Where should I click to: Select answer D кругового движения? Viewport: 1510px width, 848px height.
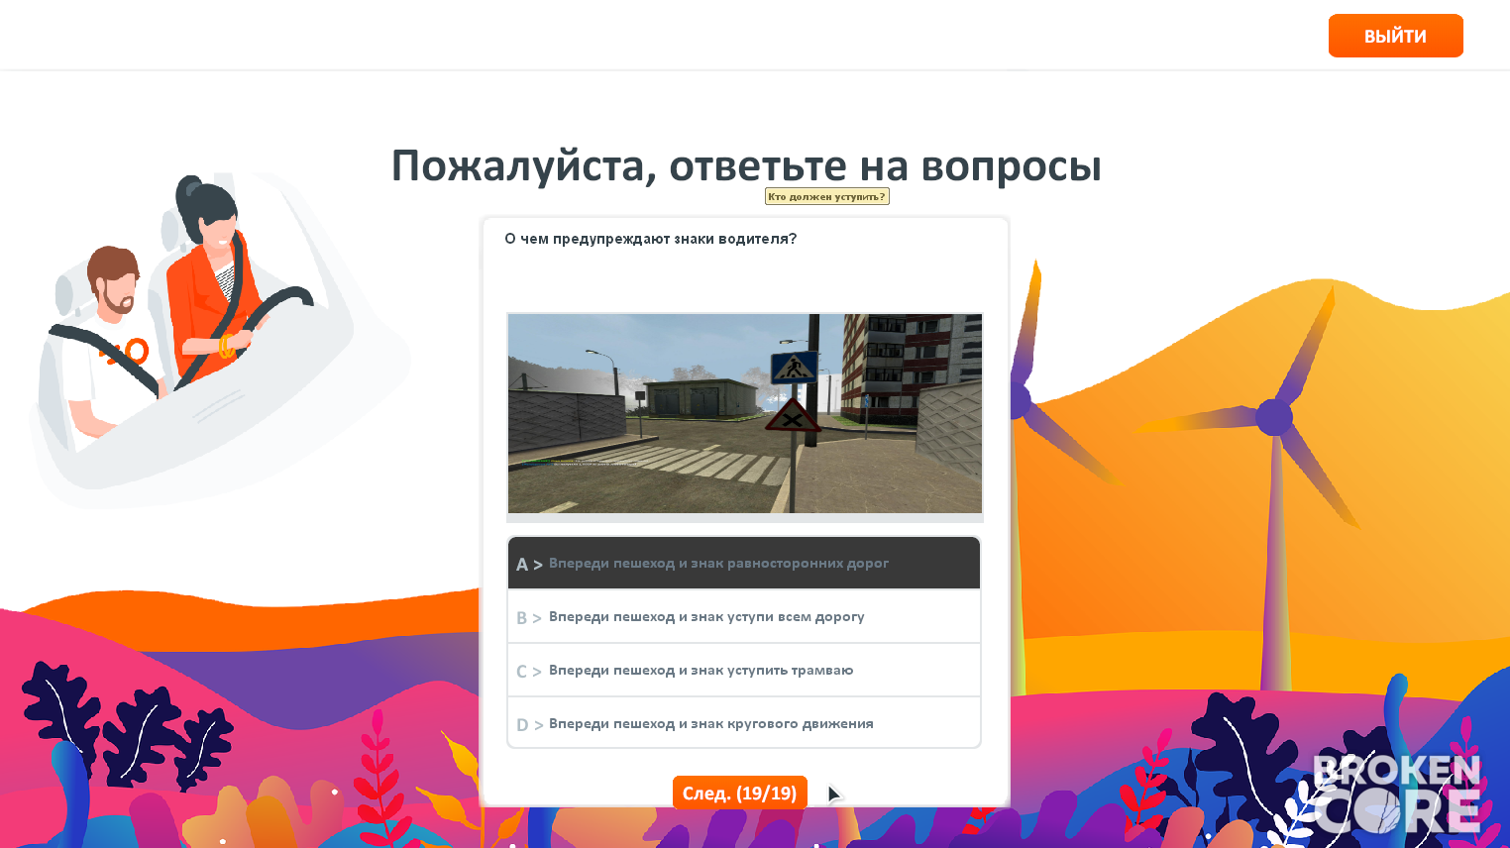click(x=744, y=723)
